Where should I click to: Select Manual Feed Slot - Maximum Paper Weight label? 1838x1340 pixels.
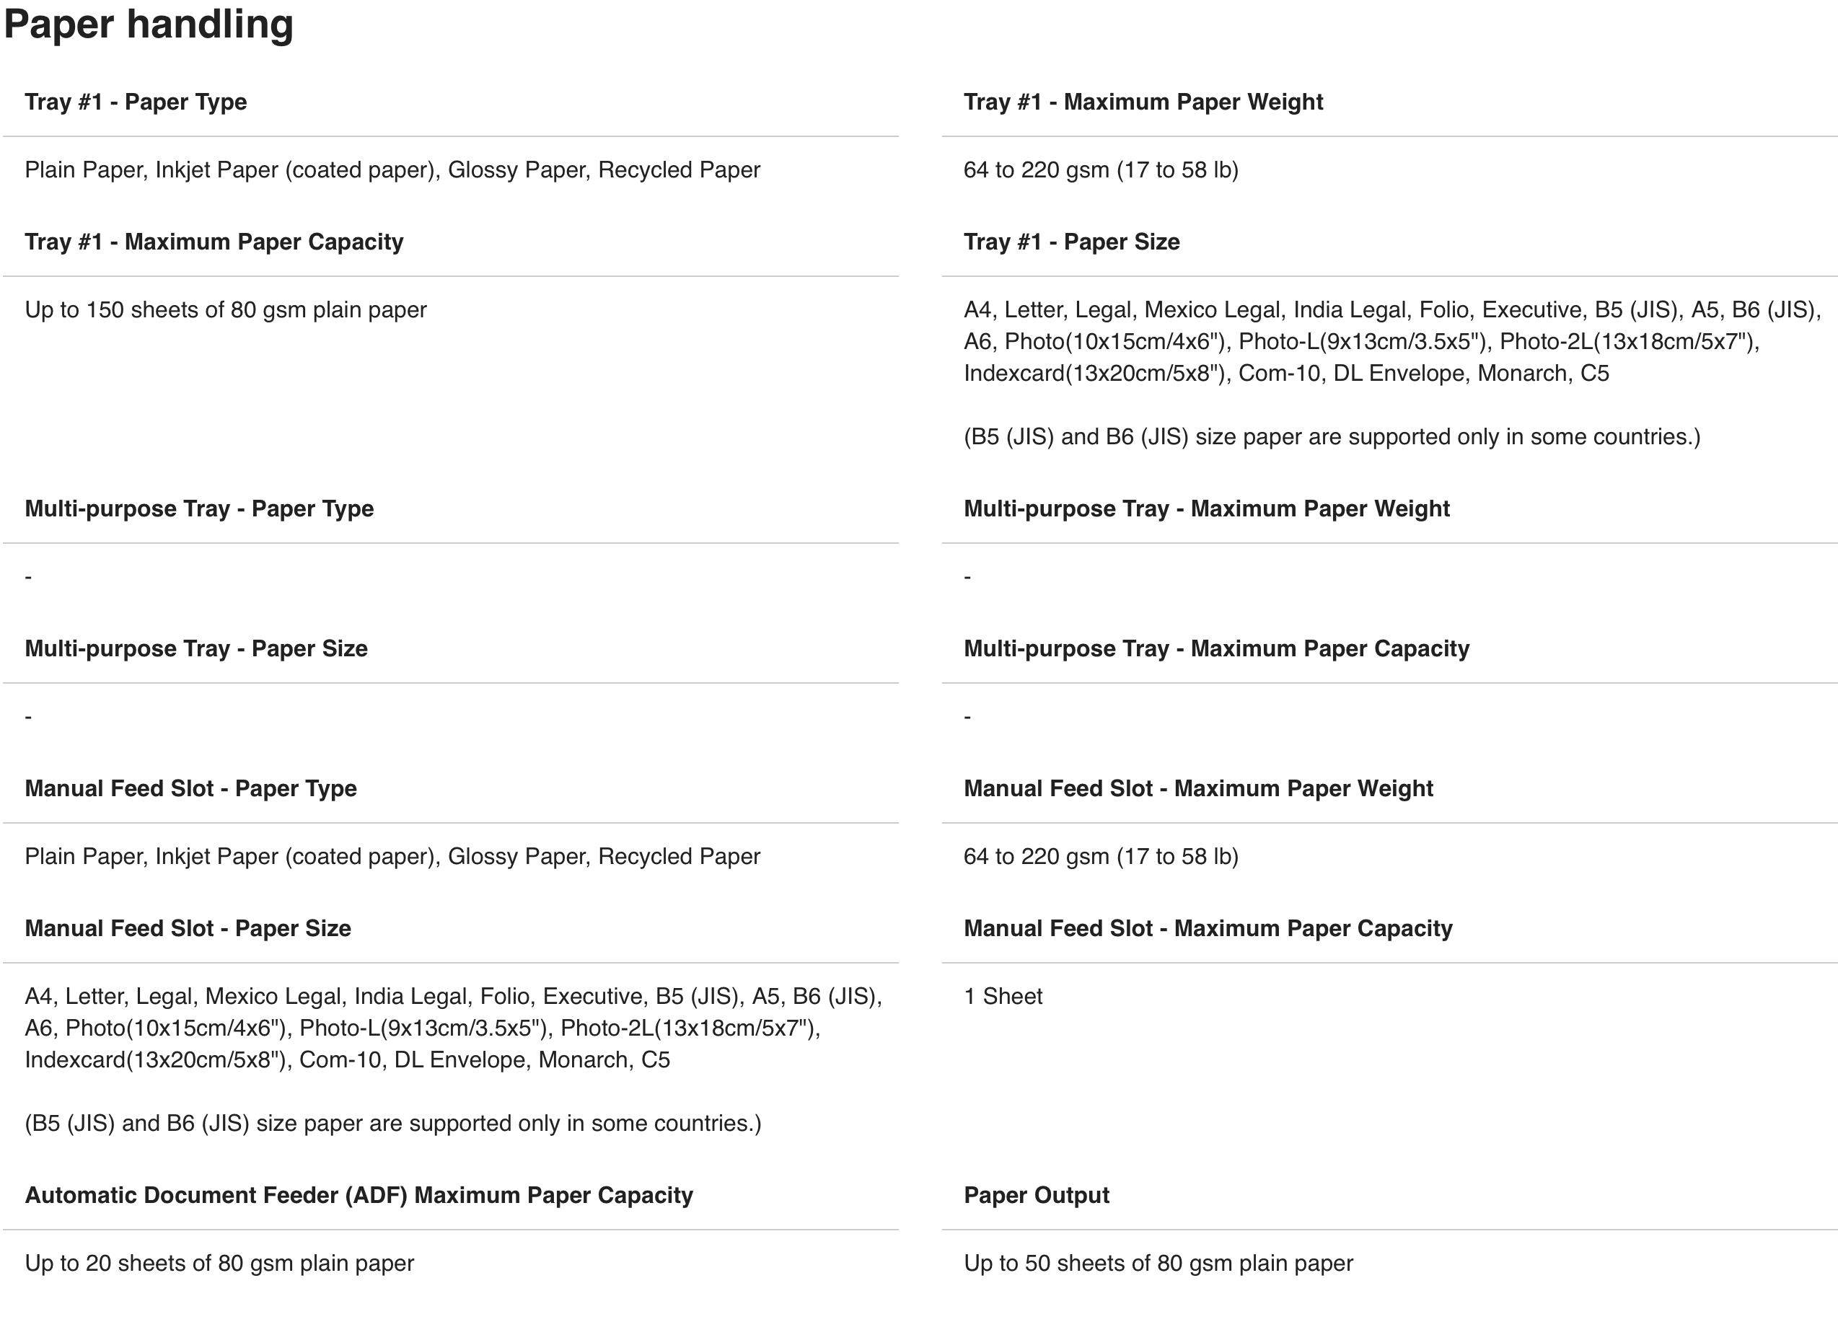[1198, 788]
